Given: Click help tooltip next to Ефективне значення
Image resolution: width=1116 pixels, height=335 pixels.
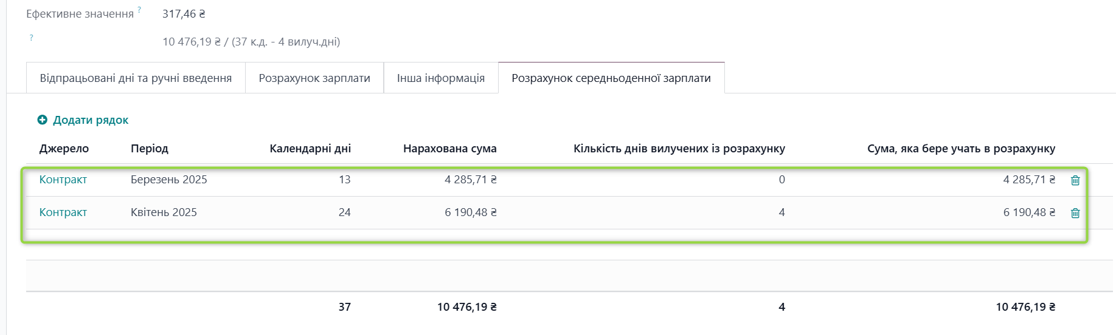Looking at the screenshot, I should tap(139, 10).
